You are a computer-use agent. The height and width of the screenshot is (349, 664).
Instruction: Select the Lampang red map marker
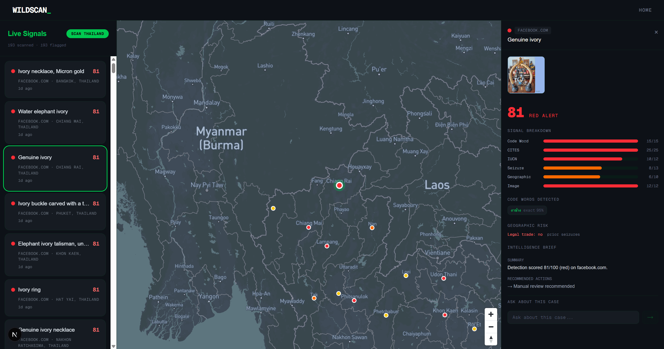[327, 246]
